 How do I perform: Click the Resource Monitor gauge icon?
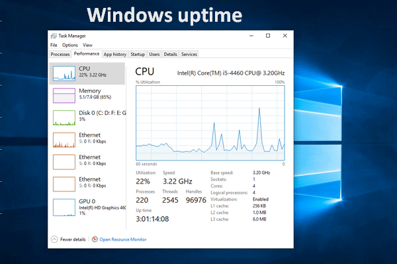(x=95, y=239)
